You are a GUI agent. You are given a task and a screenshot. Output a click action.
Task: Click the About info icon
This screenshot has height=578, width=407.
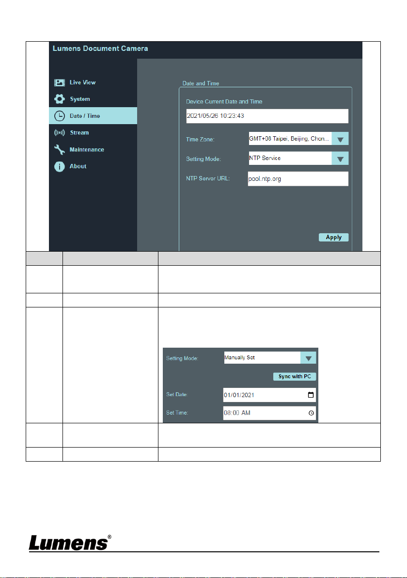[x=59, y=166]
